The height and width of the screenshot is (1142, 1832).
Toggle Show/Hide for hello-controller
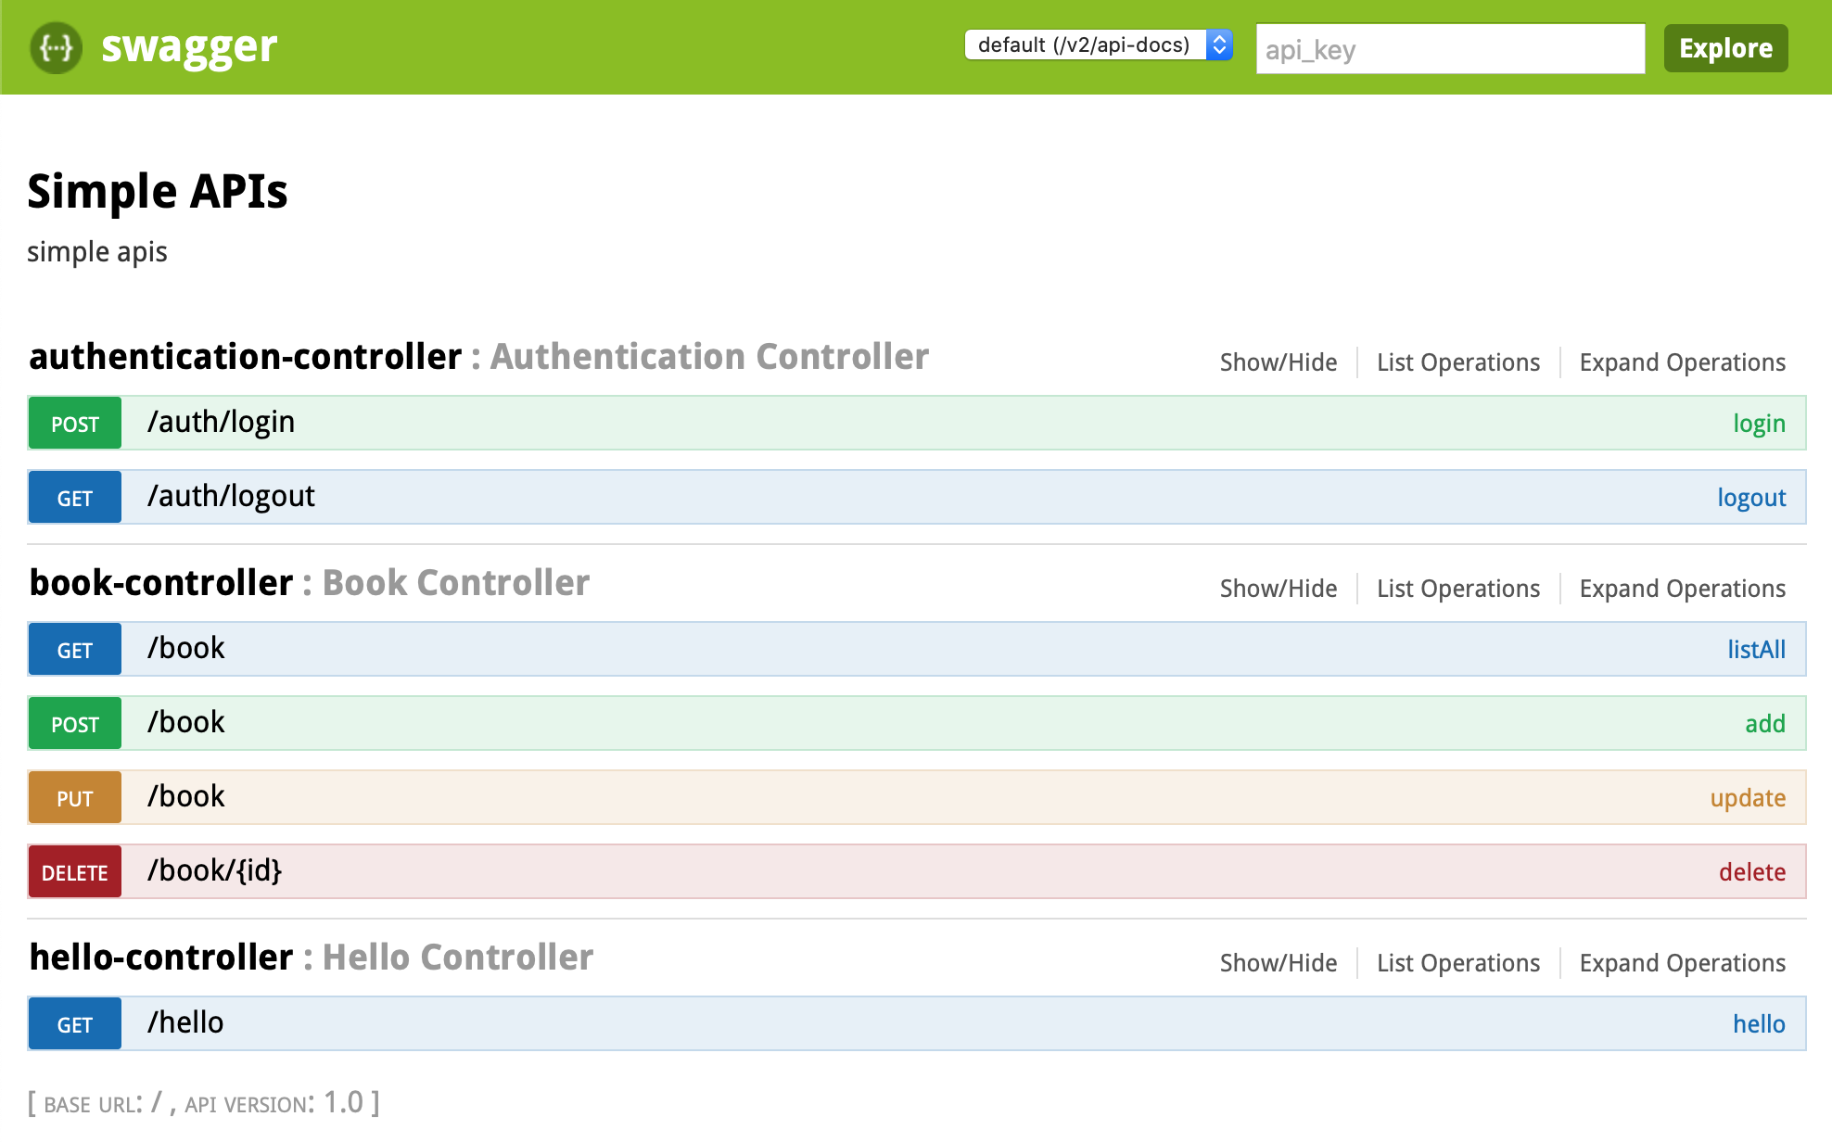(x=1278, y=962)
